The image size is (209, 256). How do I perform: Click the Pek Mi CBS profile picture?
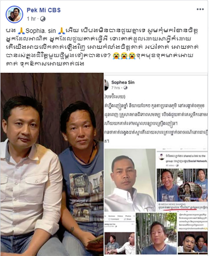[x=14, y=14]
